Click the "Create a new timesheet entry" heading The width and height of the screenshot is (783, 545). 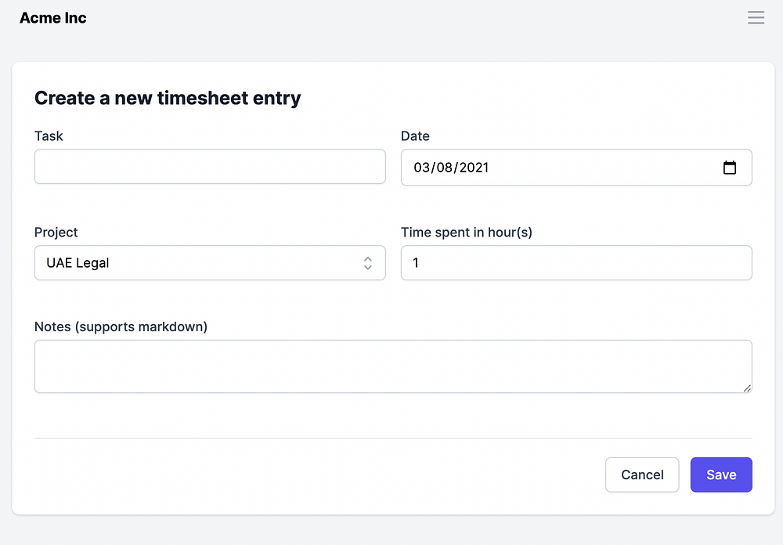[x=168, y=98]
